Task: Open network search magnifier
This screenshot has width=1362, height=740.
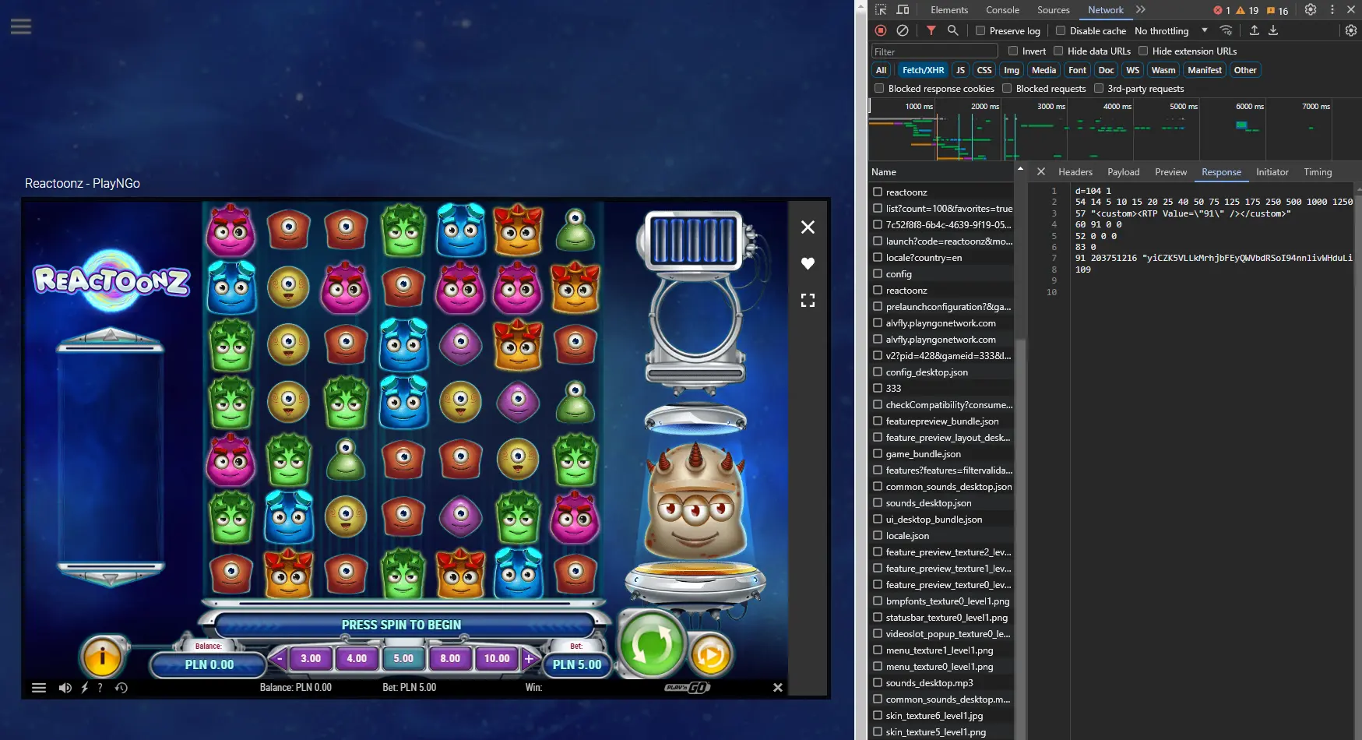Action: pos(952,30)
